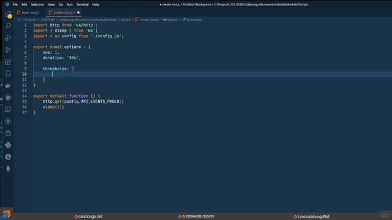392x220 pixels.
Task: Open the Terminal menu
Action: tap(82, 4)
